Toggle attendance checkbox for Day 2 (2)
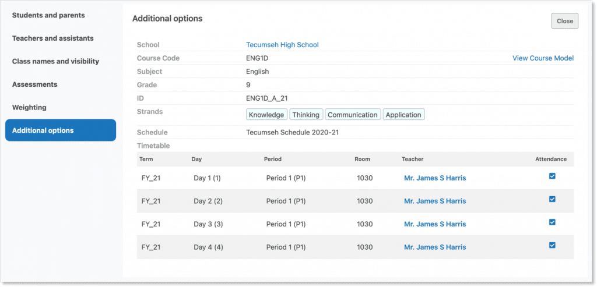The height and width of the screenshot is (287, 597). click(552, 199)
